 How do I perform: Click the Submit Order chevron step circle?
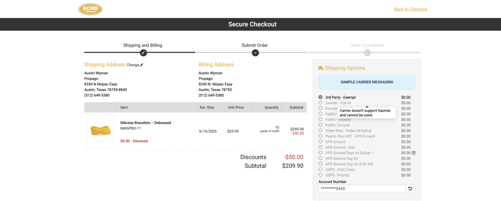(x=255, y=53)
